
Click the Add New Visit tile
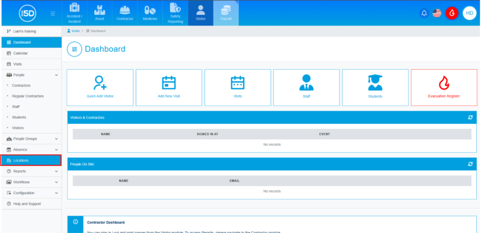tap(169, 87)
